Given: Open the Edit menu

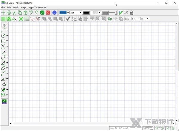Looking at the screenshot, I should tap(9, 7).
